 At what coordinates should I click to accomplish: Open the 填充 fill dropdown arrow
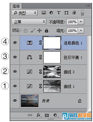[x=81, y=31]
